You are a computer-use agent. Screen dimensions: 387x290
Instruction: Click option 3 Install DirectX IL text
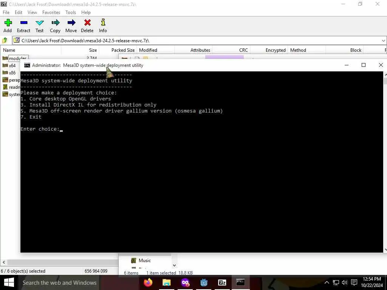tap(88, 105)
